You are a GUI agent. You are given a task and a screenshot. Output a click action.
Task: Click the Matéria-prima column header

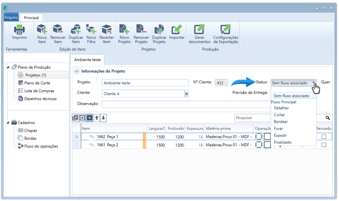click(229, 128)
